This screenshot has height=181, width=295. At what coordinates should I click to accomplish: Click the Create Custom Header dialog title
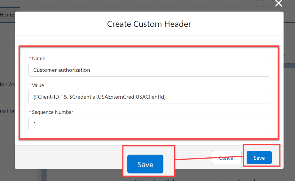(x=149, y=24)
